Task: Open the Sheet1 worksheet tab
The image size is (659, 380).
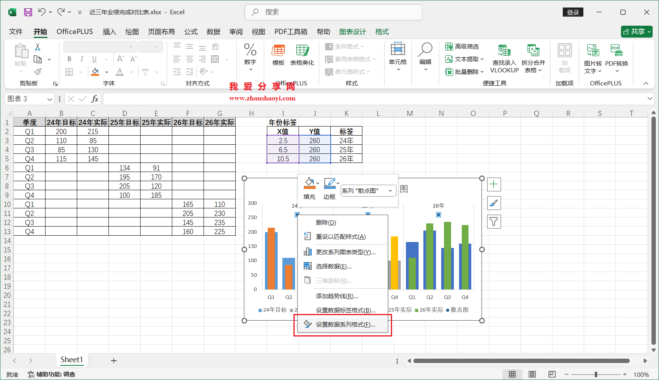Action: pyautogui.click(x=72, y=360)
